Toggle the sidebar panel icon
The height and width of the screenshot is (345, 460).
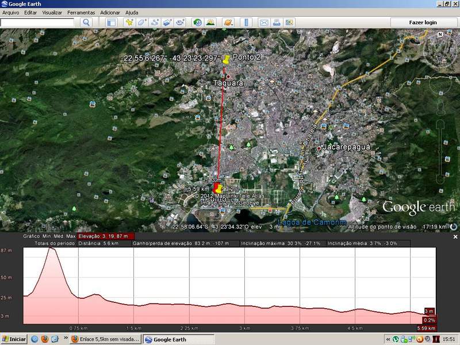tap(111, 22)
